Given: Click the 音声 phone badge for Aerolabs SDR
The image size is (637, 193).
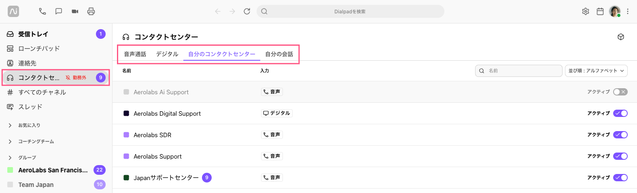Looking at the screenshot, I should point(272,135).
